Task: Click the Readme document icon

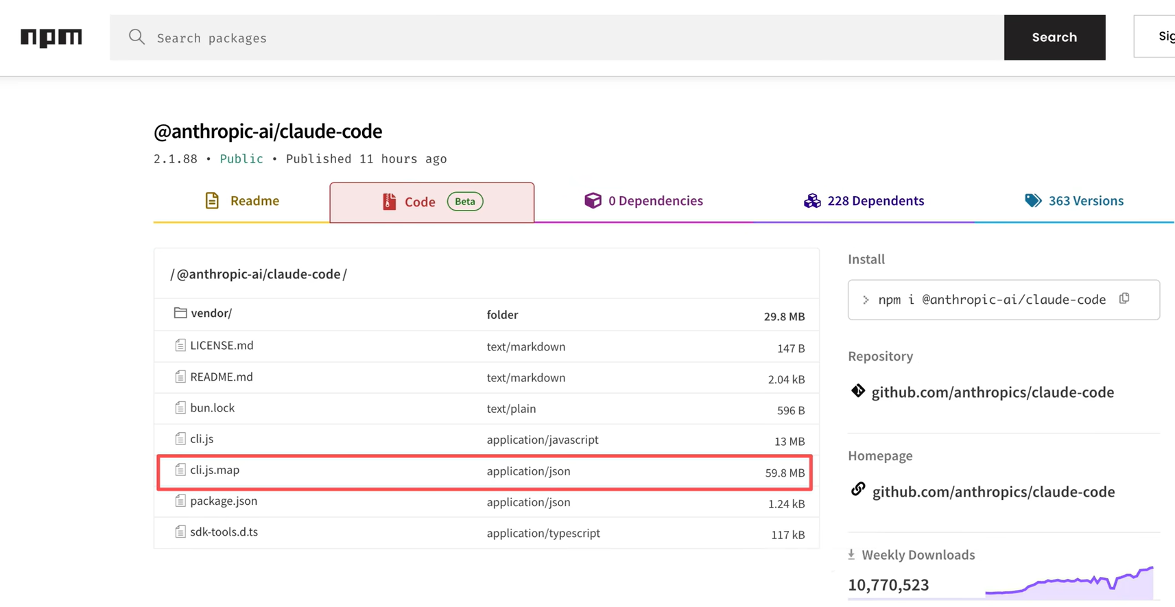Action: (212, 200)
